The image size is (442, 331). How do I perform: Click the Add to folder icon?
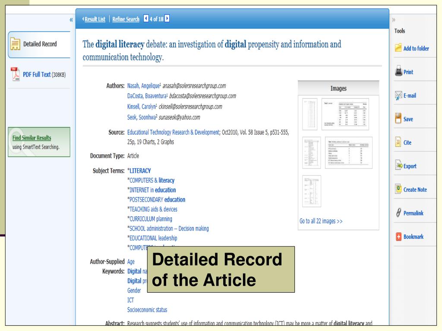pos(398,48)
